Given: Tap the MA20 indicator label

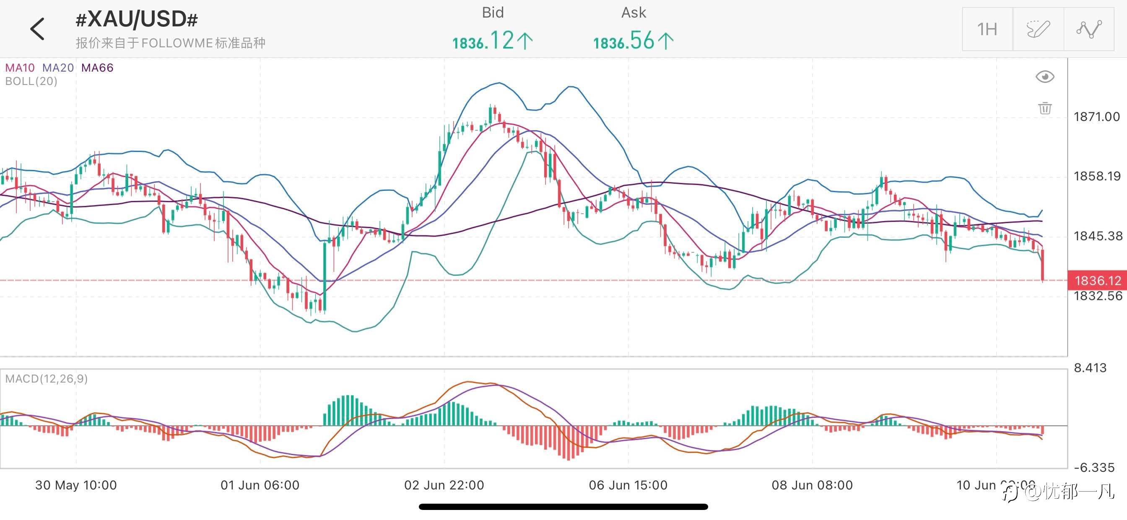Looking at the screenshot, I should pyautogui.click(x=58, y=68).
